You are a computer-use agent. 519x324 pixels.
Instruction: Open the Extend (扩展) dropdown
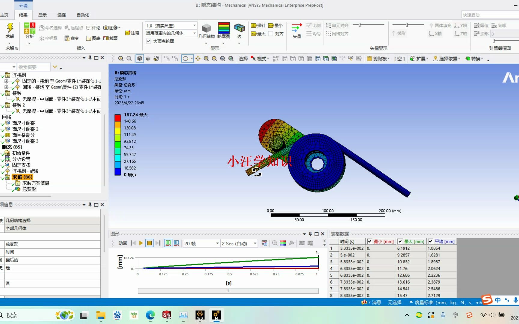[419, 58]
